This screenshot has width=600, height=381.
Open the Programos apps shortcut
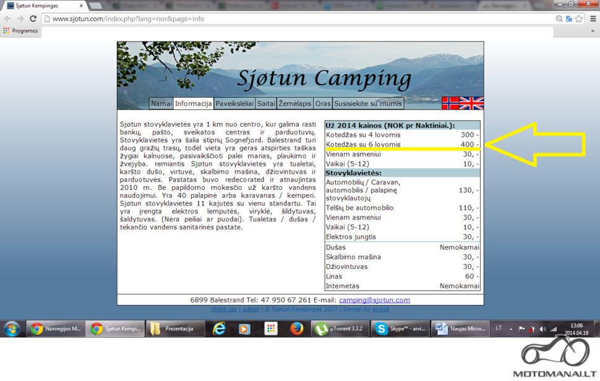tap(20, 30)
